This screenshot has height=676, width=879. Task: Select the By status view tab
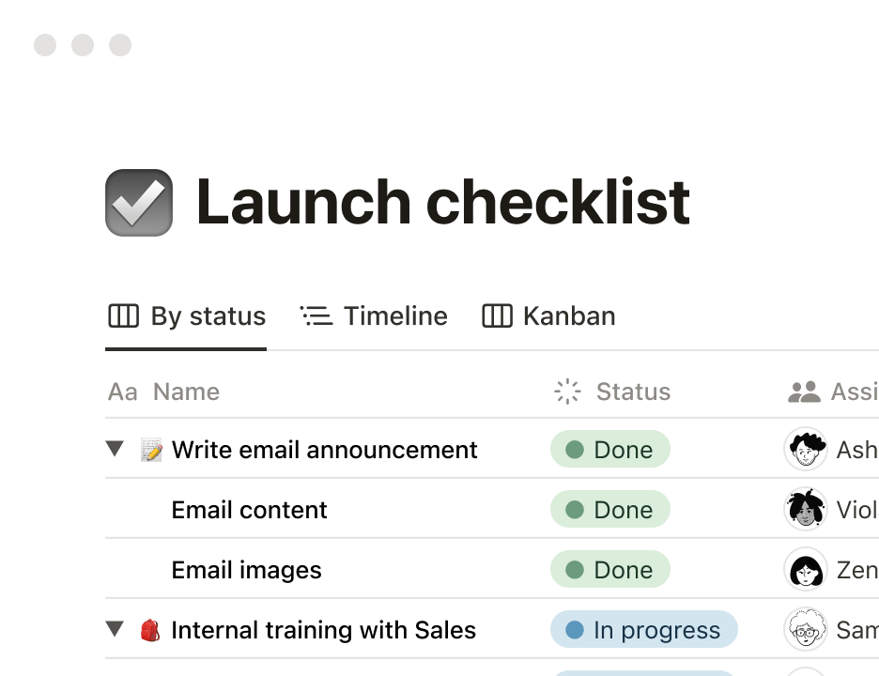coord(187,316)
